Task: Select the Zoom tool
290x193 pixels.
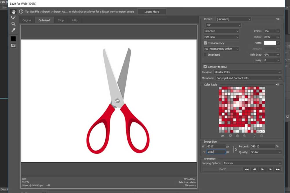Action: (13, 24)
